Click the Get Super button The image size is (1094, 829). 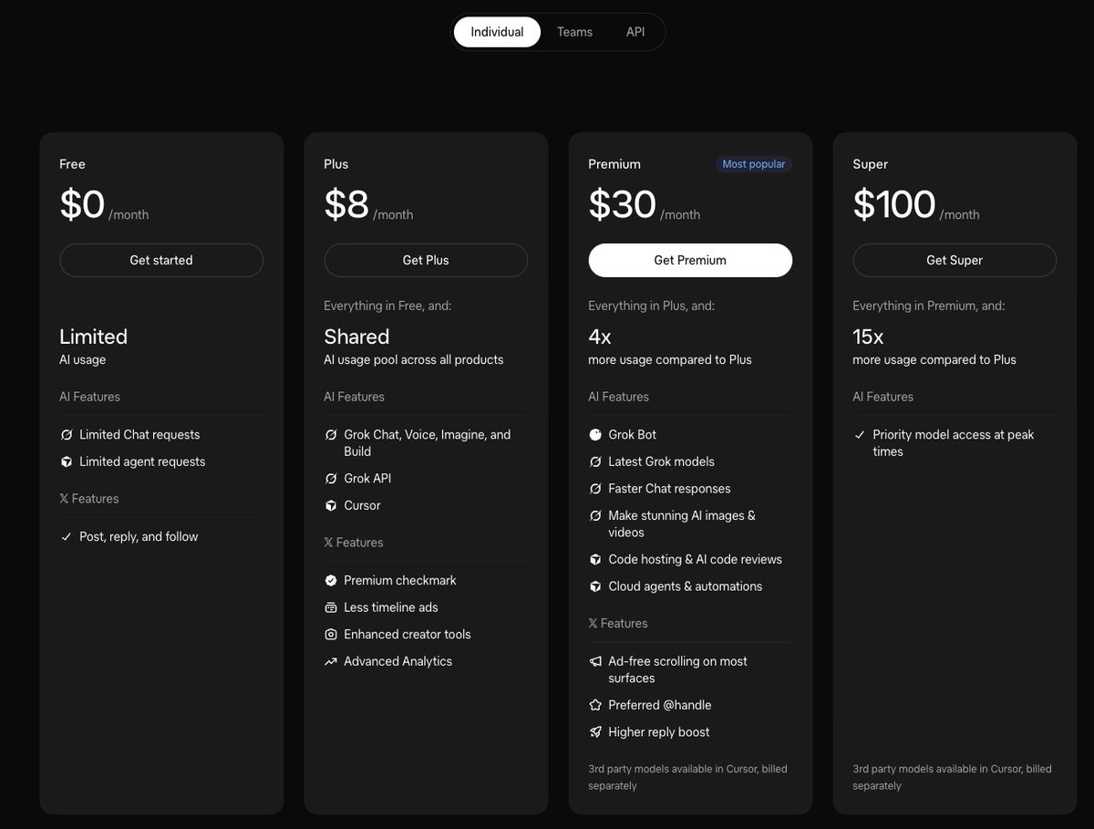point(955,260)
